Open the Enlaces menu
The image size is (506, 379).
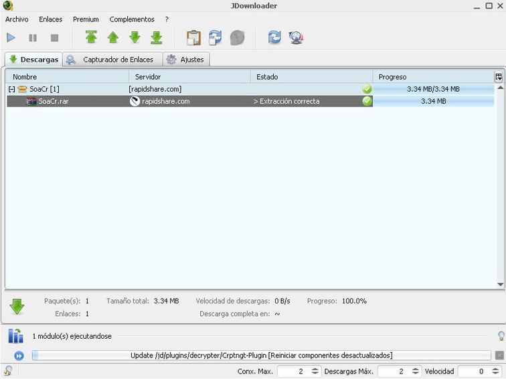point(50,19)
